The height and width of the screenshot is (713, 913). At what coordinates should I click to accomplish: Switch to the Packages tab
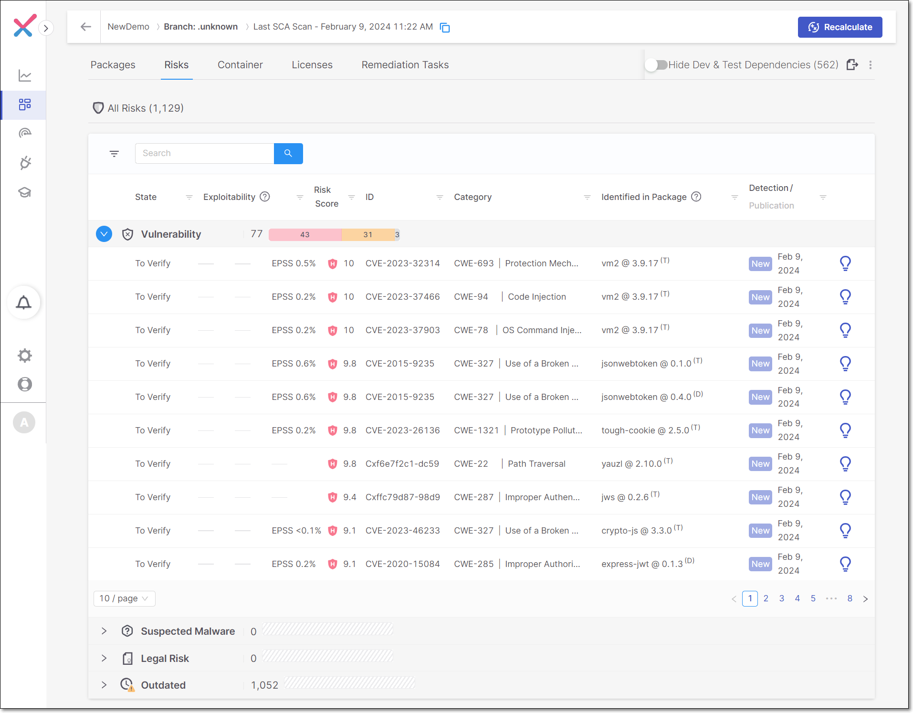click(113, 65)
